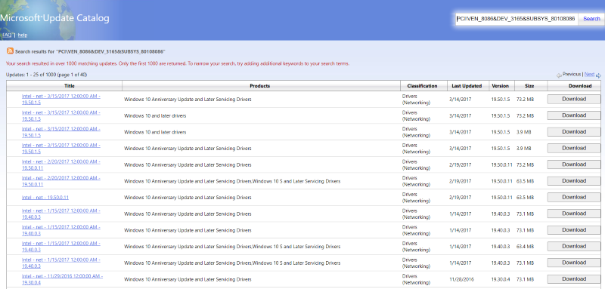605x289 pixels.
Task: Click the search query input field
Action: click(x=517, y=18)
